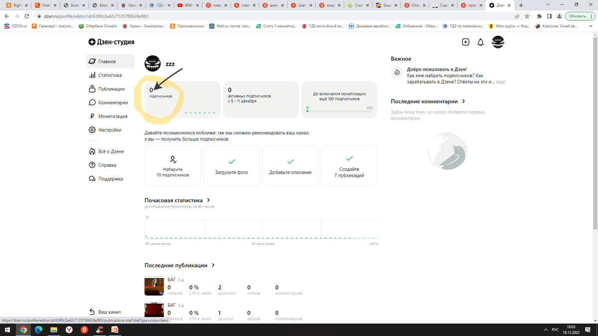Go to Публикации in the sidebar
Screen dimensions: 598x336
click(107, 89)
